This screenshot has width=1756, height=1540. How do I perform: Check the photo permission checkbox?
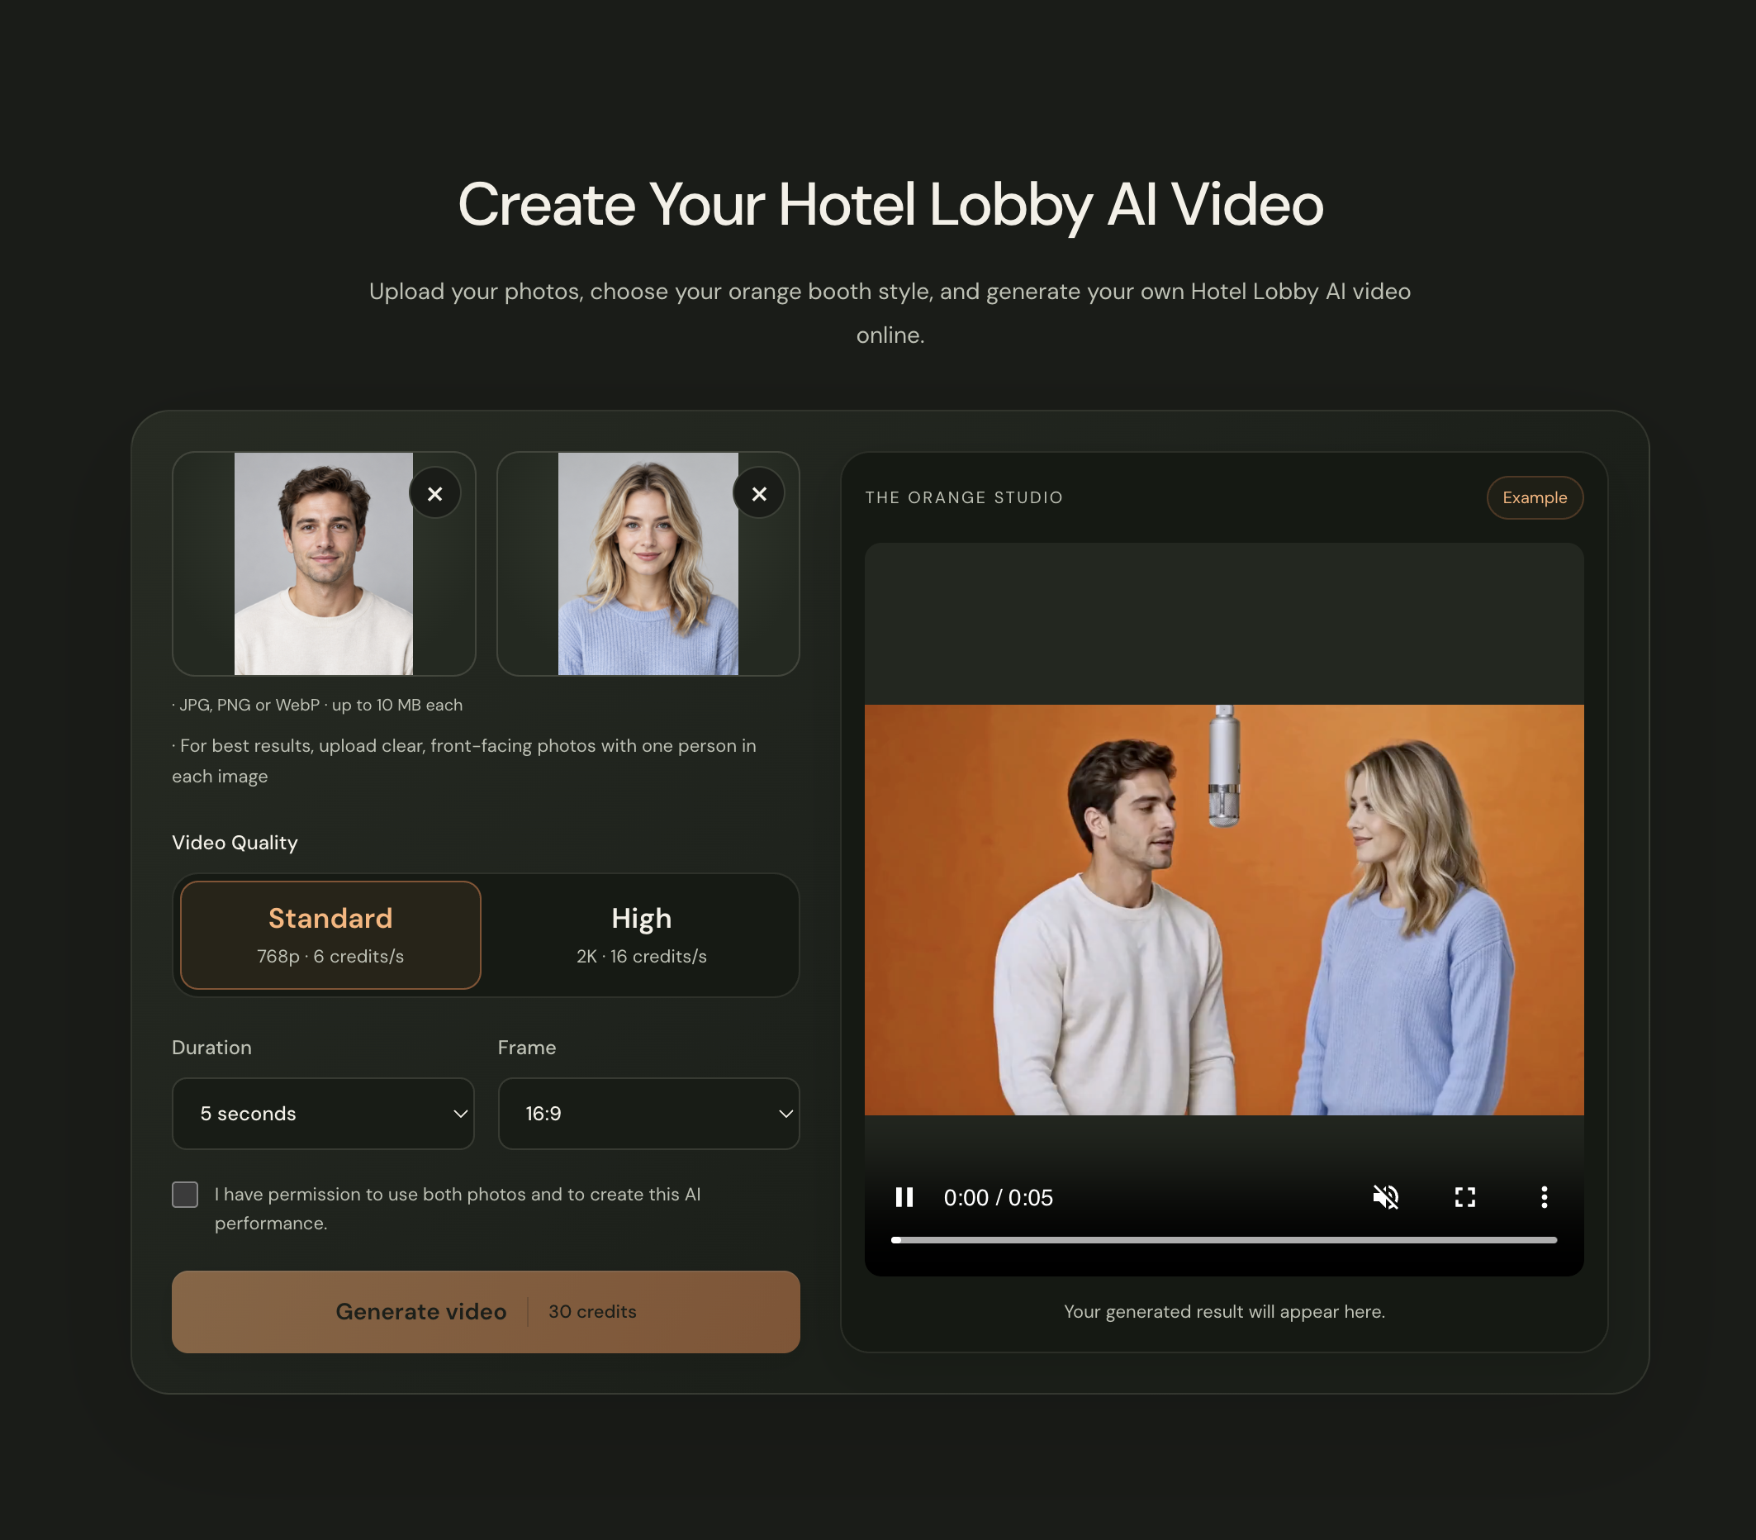click(185, 1195)
